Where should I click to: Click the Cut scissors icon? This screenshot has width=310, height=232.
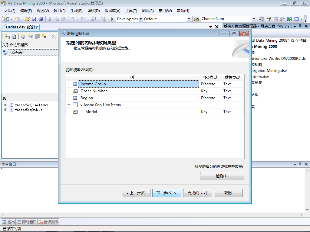coord(50,19)
